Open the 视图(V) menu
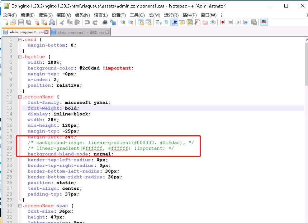The image size is (308, 223). coord(63,15)
